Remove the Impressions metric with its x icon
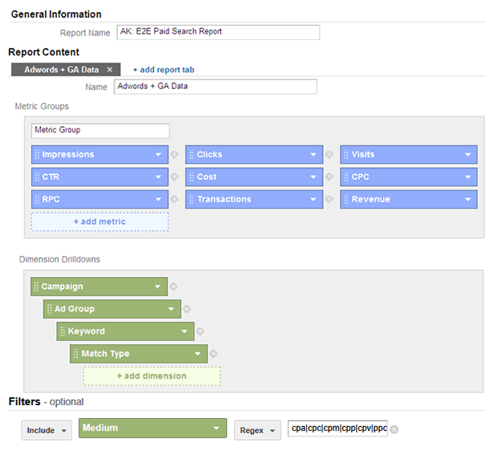 click(174, 155)
